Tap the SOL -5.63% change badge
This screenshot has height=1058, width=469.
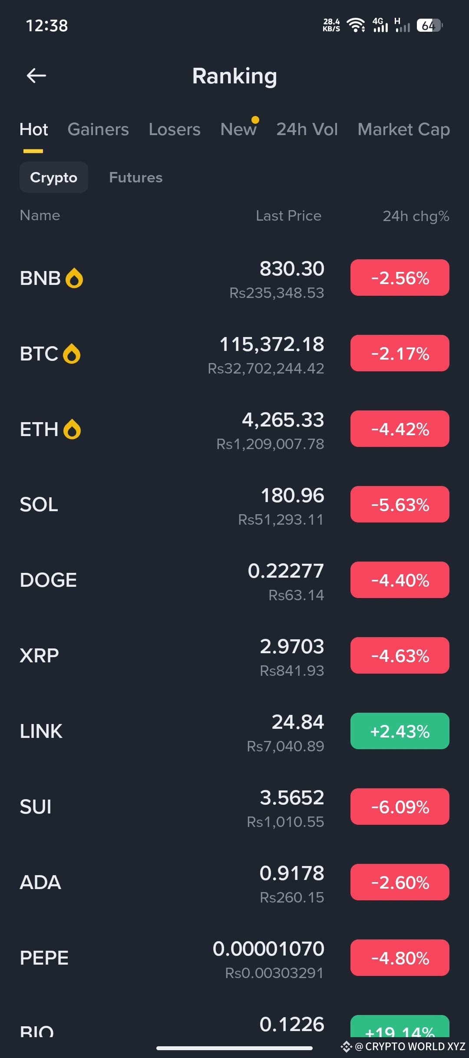[400, 504]
